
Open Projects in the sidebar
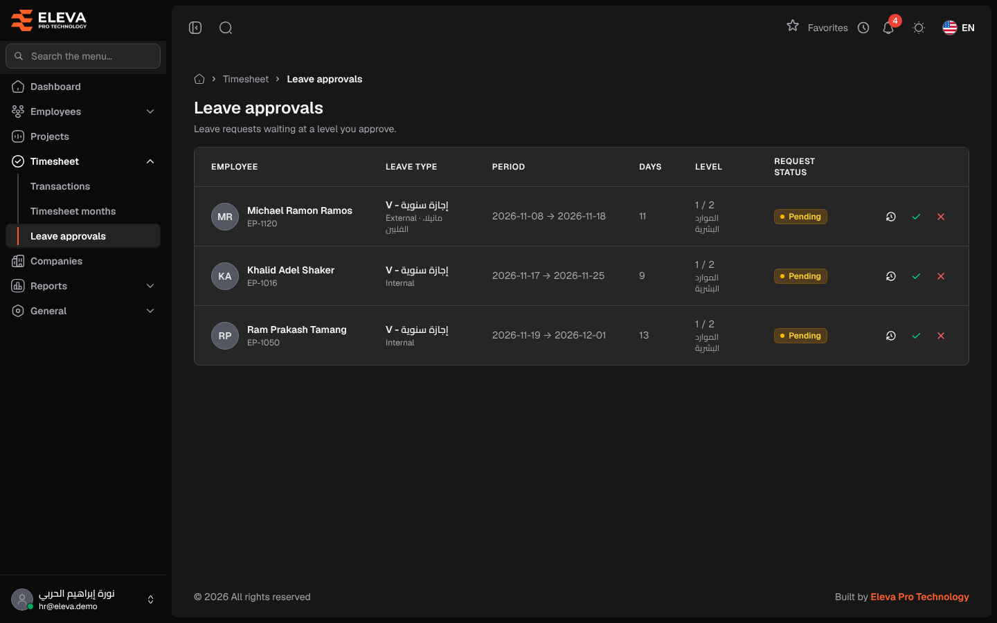[x=83, y=136]
